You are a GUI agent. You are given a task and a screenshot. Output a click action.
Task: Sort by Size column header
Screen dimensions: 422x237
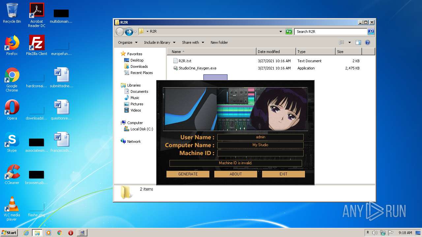348,52
